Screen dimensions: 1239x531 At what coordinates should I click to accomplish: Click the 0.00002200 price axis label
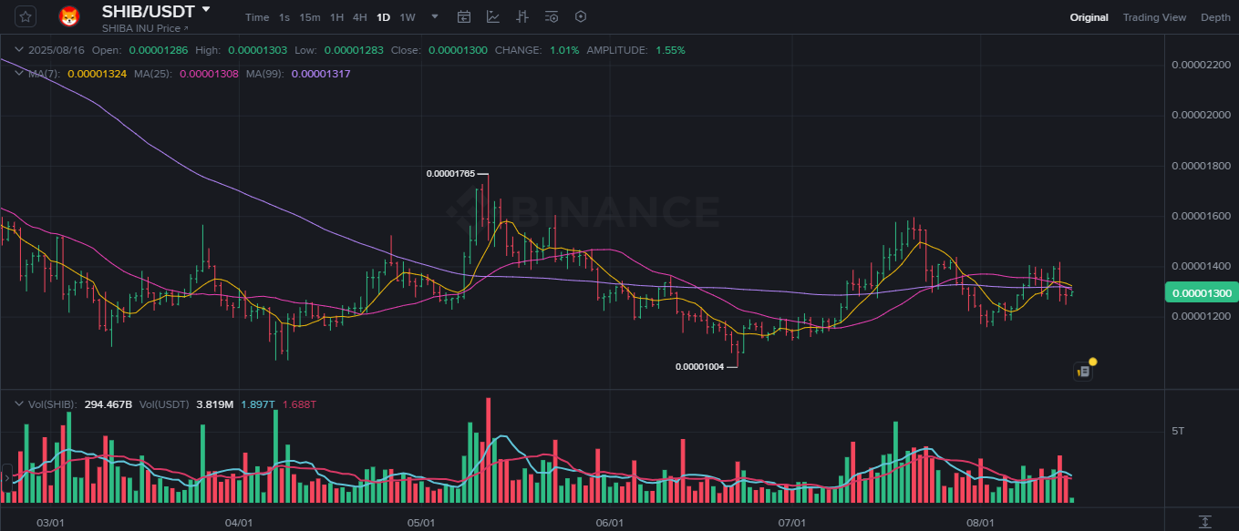coord(1202,65)
